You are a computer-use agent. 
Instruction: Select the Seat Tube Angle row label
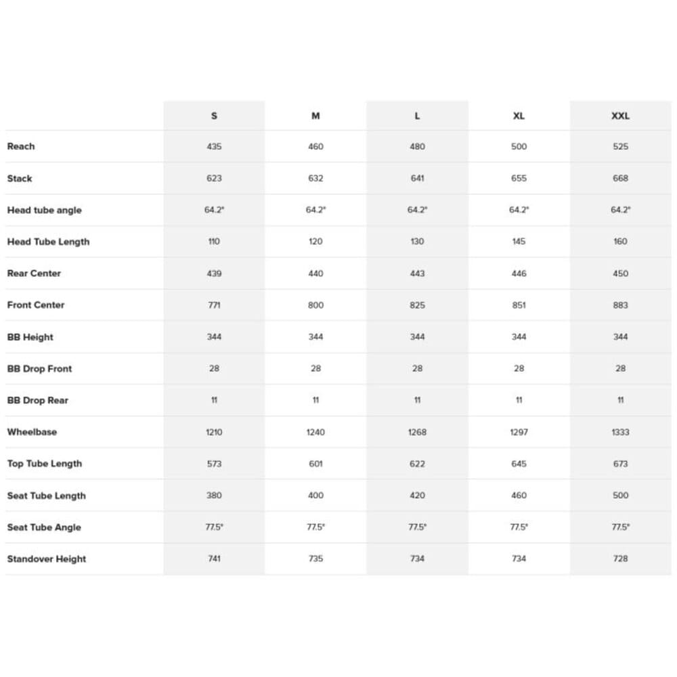44,527
